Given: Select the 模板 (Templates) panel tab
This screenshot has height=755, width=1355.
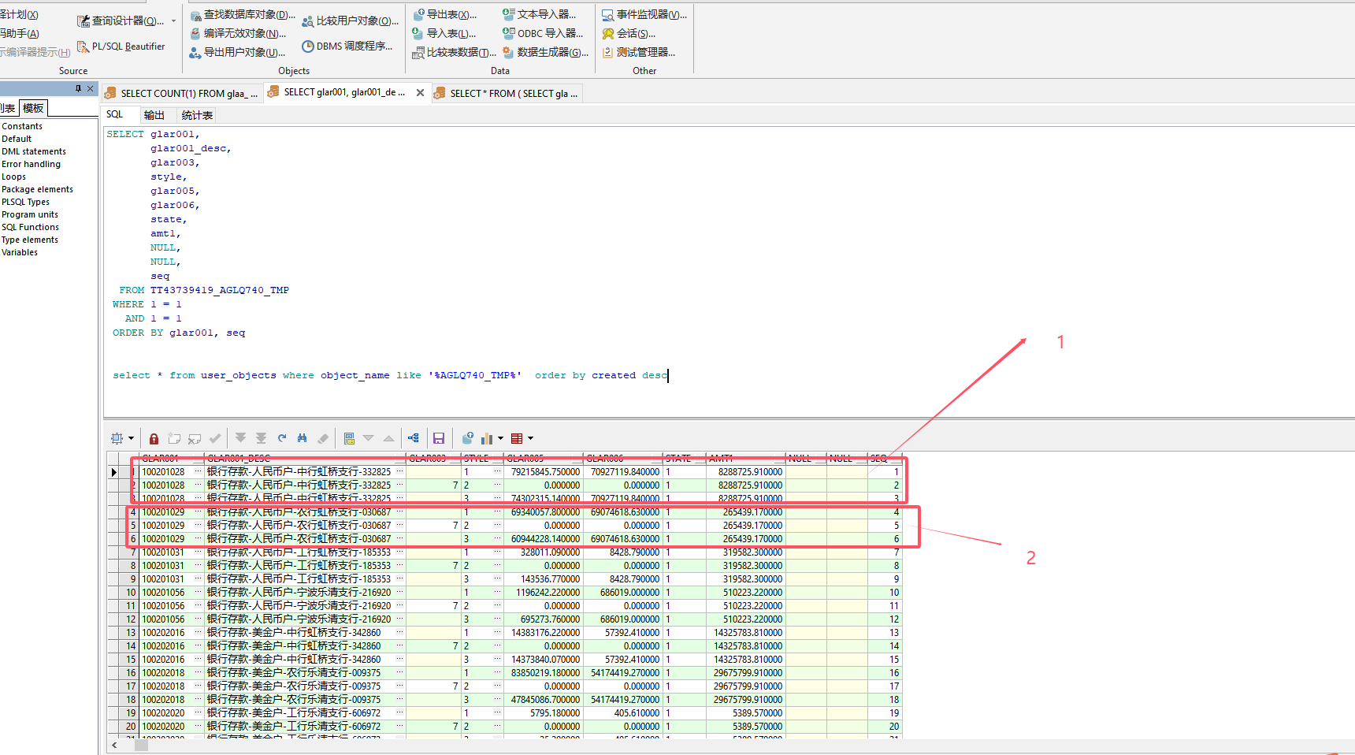Looking at the screenshot, I should [x=33, y=108].
